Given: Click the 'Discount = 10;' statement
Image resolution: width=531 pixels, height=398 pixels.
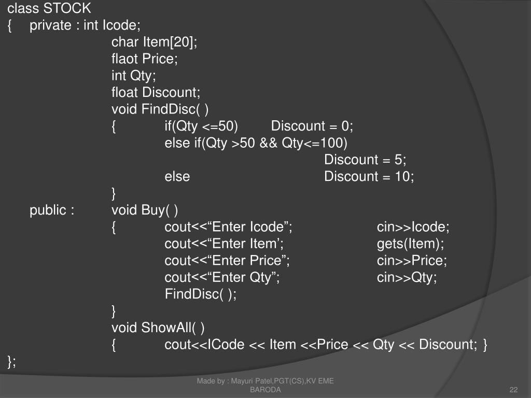Looking at the screenshot, I should click(369, 177).
